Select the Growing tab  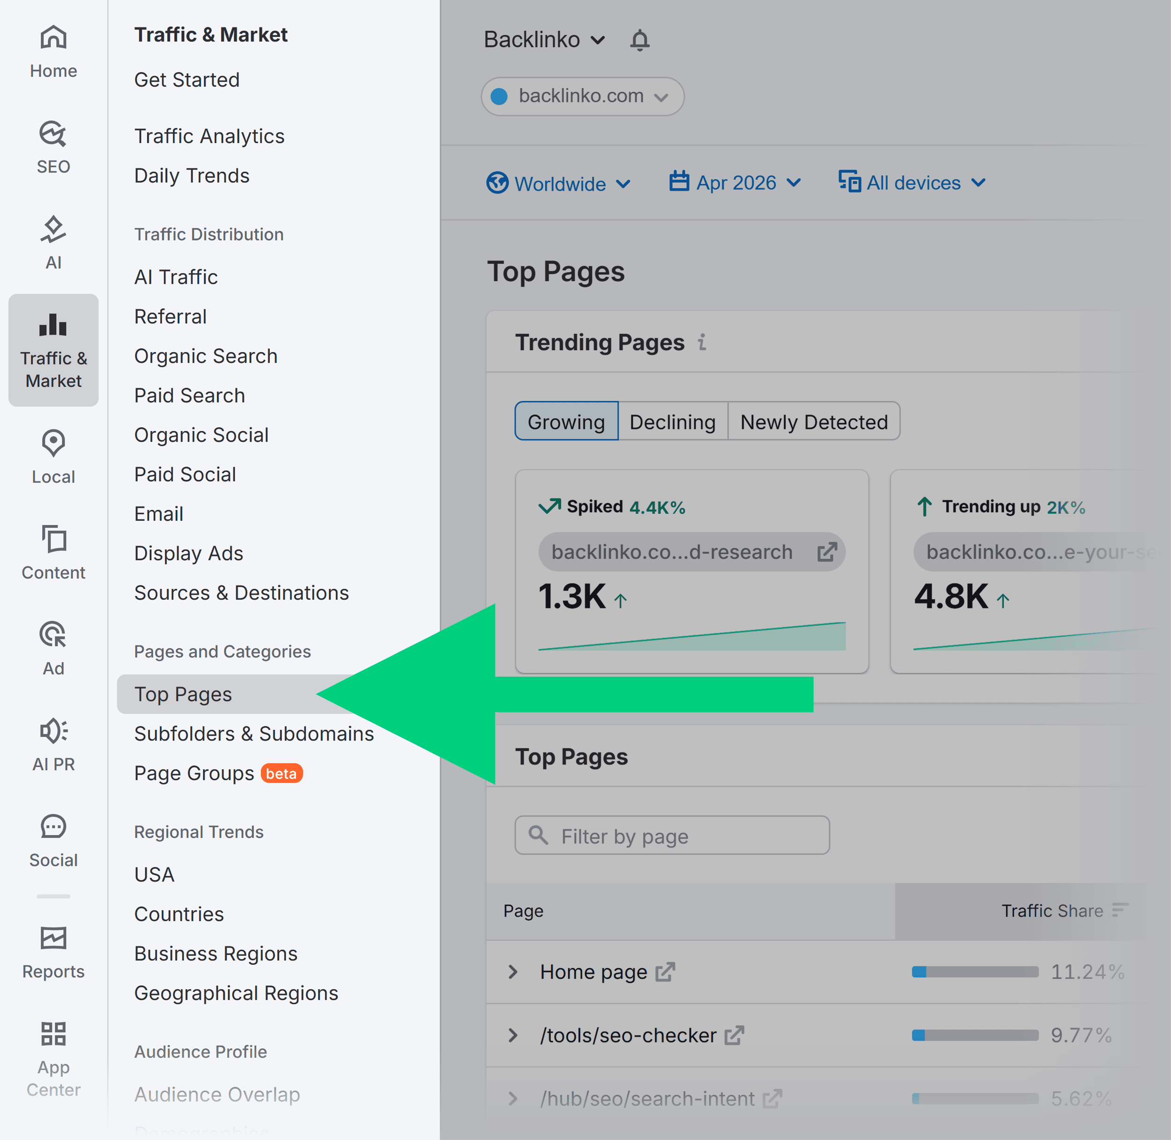(566, 421)
